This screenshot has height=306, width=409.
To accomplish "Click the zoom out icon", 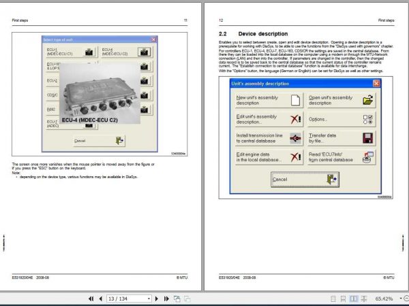I will pos(406,299).
